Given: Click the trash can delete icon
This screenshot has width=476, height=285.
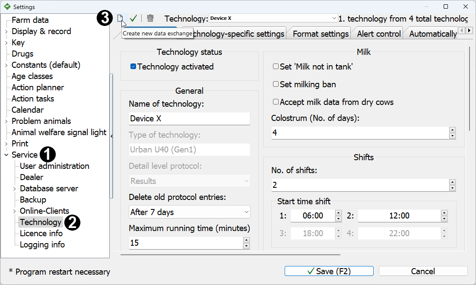Looking at the screenshot, I should point(150,18).
